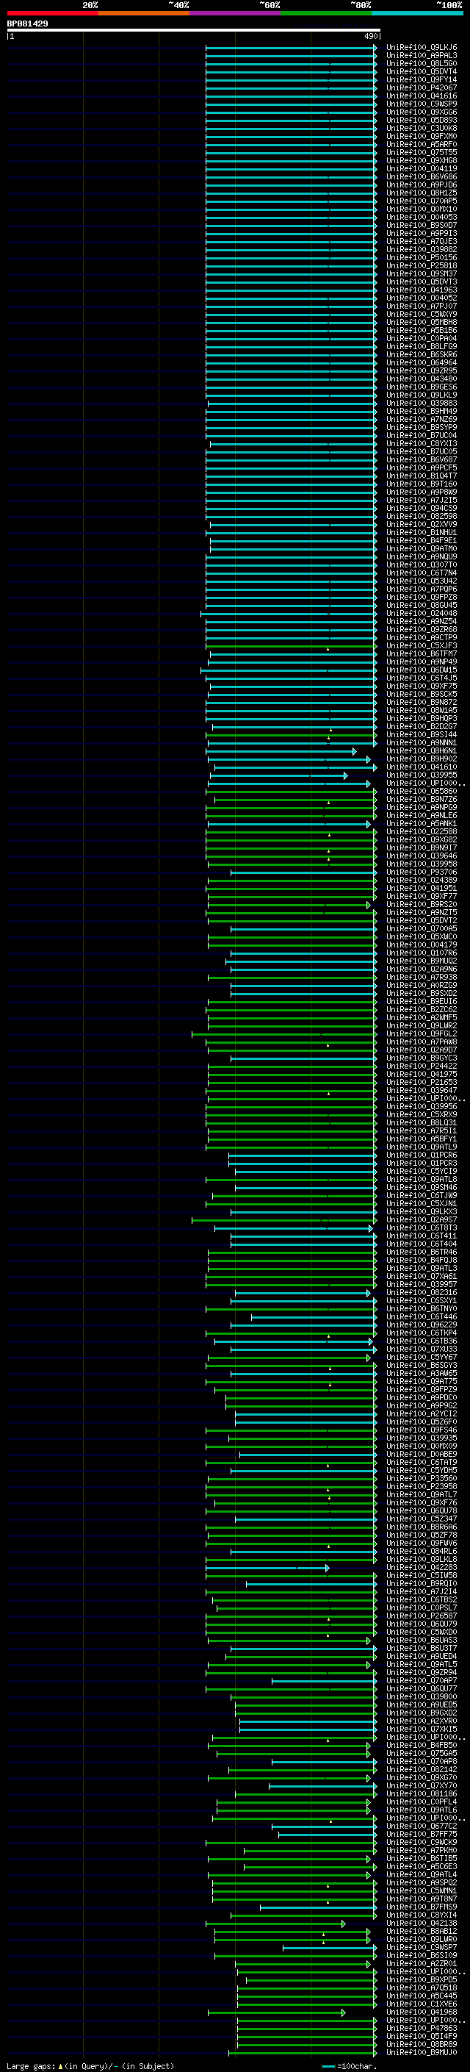
Task: Select the UniRef100_Q5D893 hit label
Action: coord(421,120)
